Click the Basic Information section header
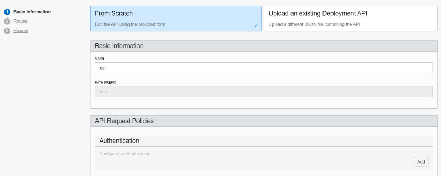441x176 pixels. tap(264, 46)
